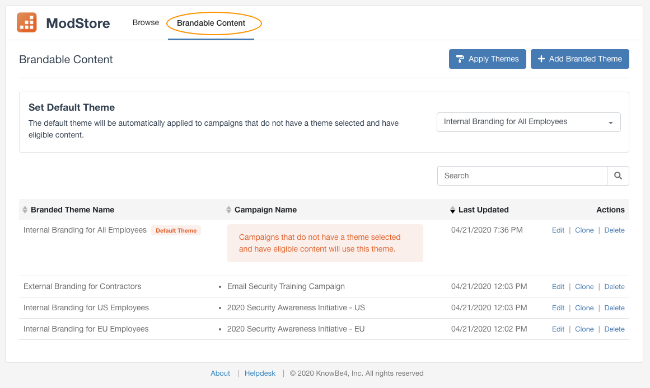The height and width of the screenshot is (388, 650).
Task: Click the sort arrow beside Last Updated
Action: pos(452,210)
